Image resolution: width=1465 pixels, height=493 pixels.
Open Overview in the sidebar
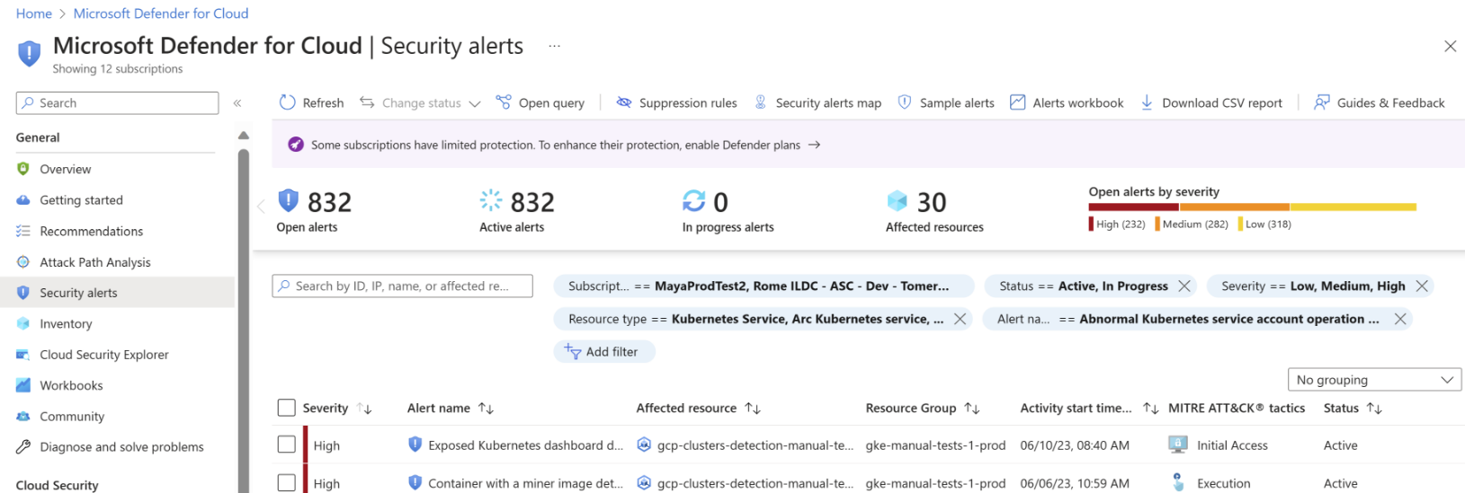65,169
